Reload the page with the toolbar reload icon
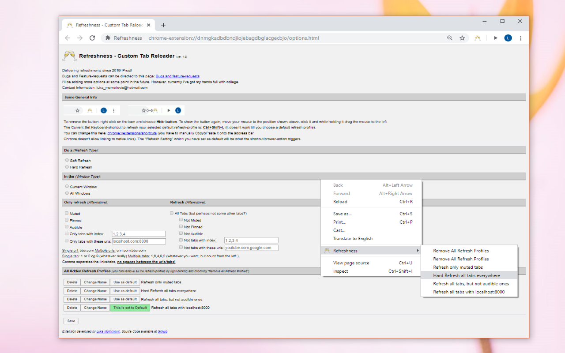 [92, 38]
